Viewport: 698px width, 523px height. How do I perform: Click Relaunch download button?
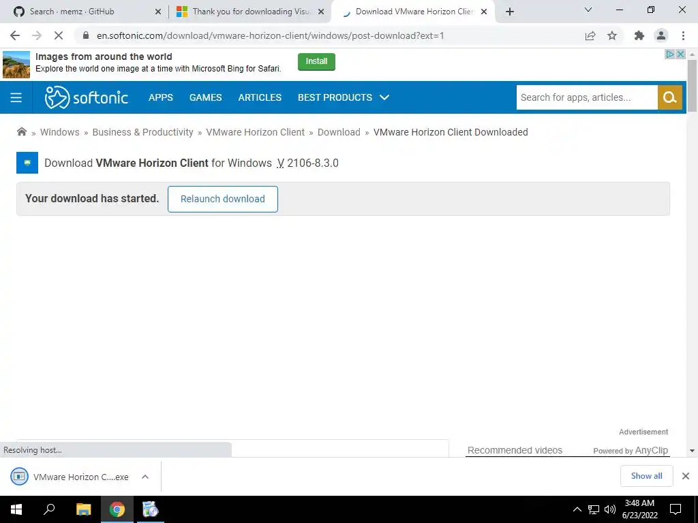[x=223, y=199]
